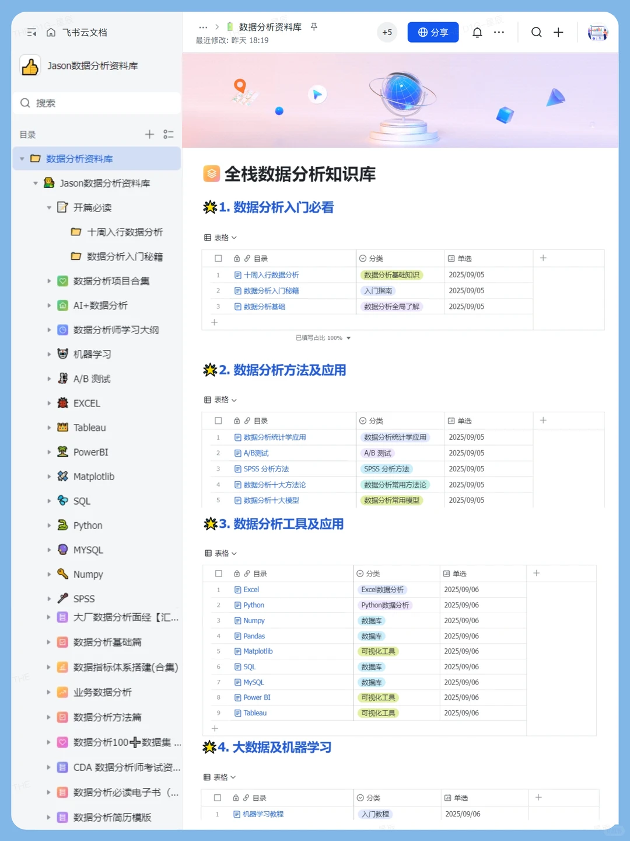Select MYSQL in the sidebar tree

coord(88,550)
